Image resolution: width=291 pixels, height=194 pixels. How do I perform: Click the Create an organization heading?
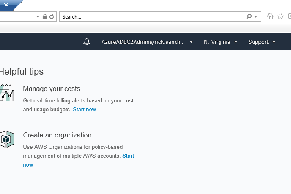click(x=57, y=135)
